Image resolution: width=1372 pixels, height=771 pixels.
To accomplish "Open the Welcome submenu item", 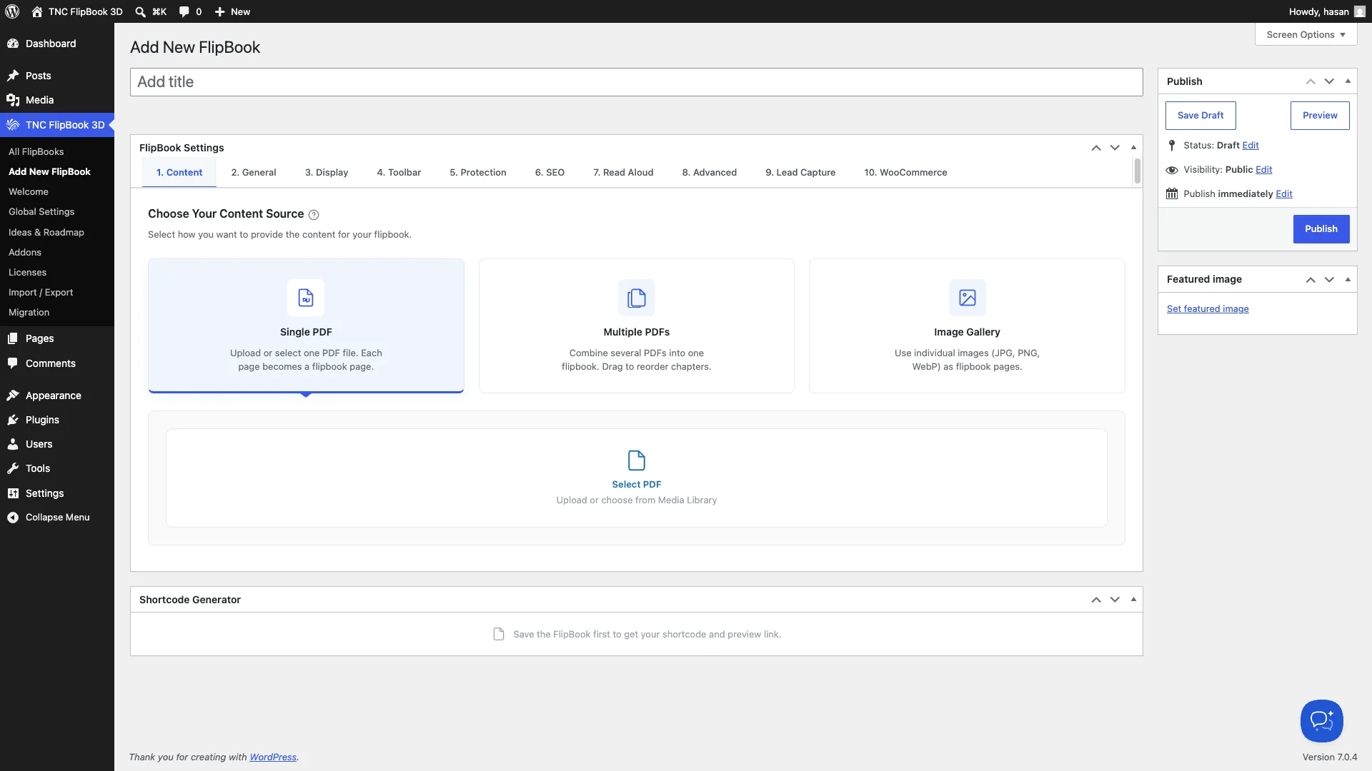I will 29,192.
